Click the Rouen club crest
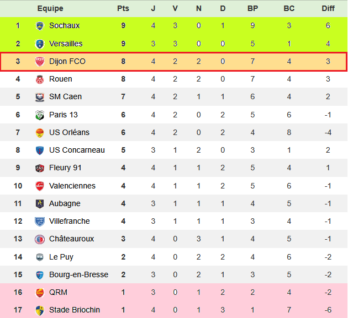 click(x=40, y=79)
